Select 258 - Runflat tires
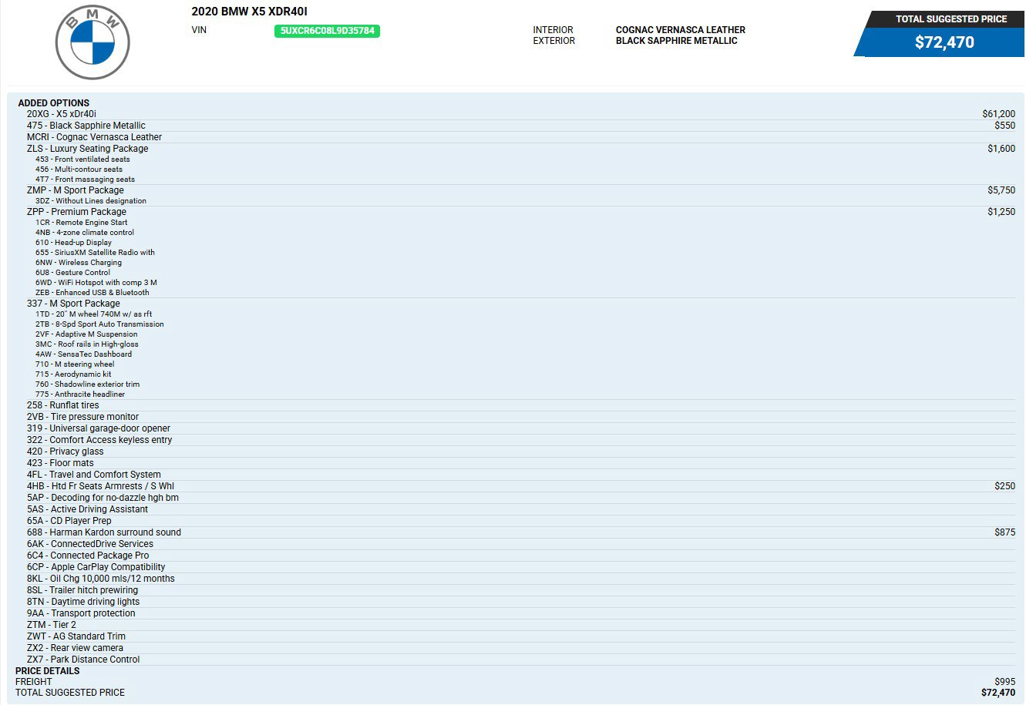This screenshot has height=705, width=1026. tap(62, 405)
